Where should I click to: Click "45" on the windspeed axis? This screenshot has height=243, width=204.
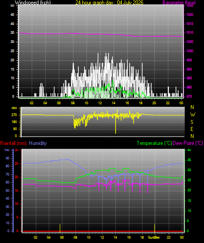pyautogui.click(x=12, y=15)
